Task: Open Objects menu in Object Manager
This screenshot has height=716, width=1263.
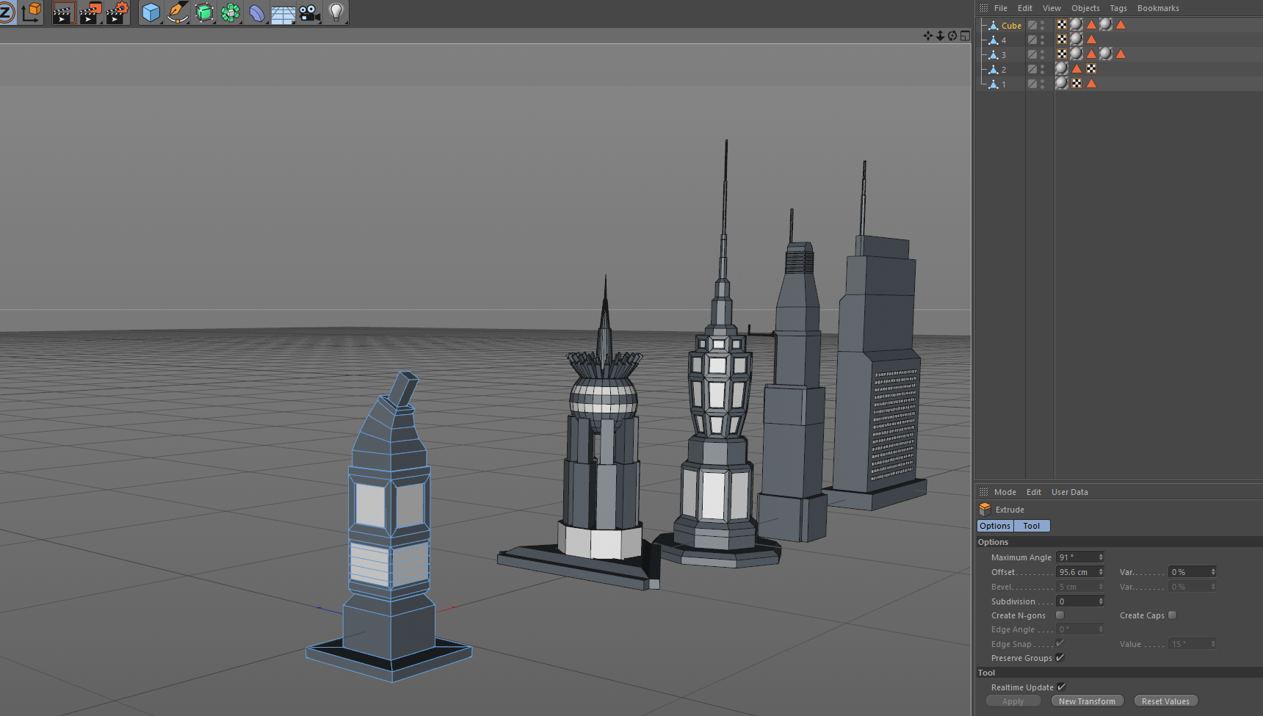Action: point(1085,8)
